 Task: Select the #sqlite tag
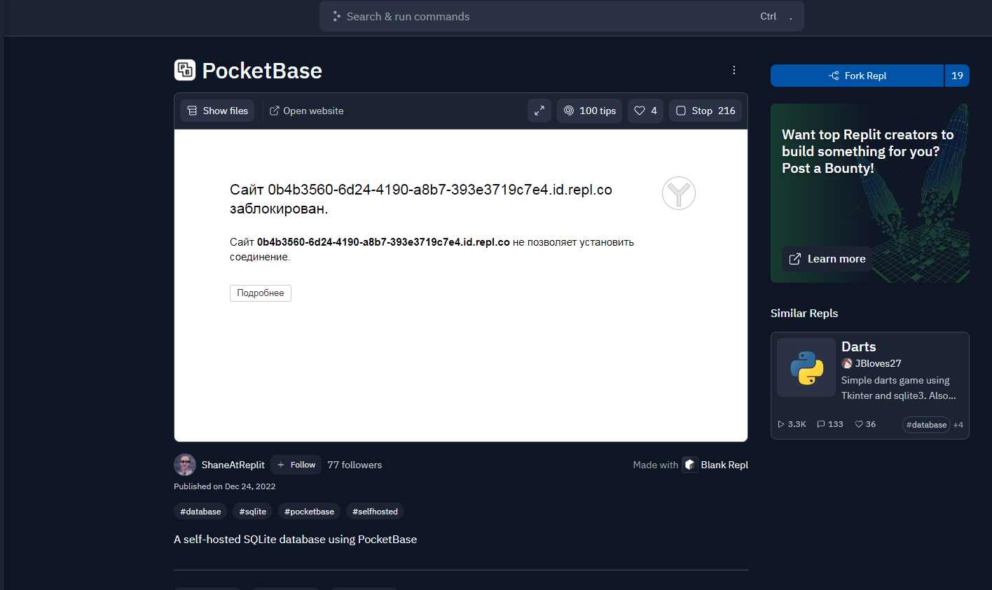[x=252, y=512]
